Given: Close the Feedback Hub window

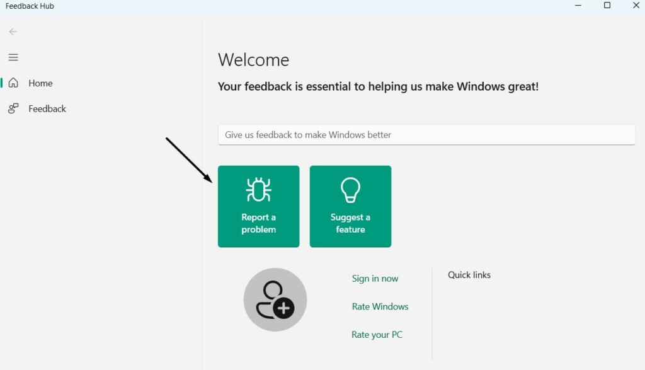Looking at the screenshot, I should coord(636,6).
